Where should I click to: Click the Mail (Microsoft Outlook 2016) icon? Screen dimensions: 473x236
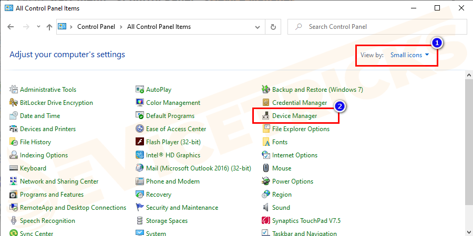(x=140, y=168)
